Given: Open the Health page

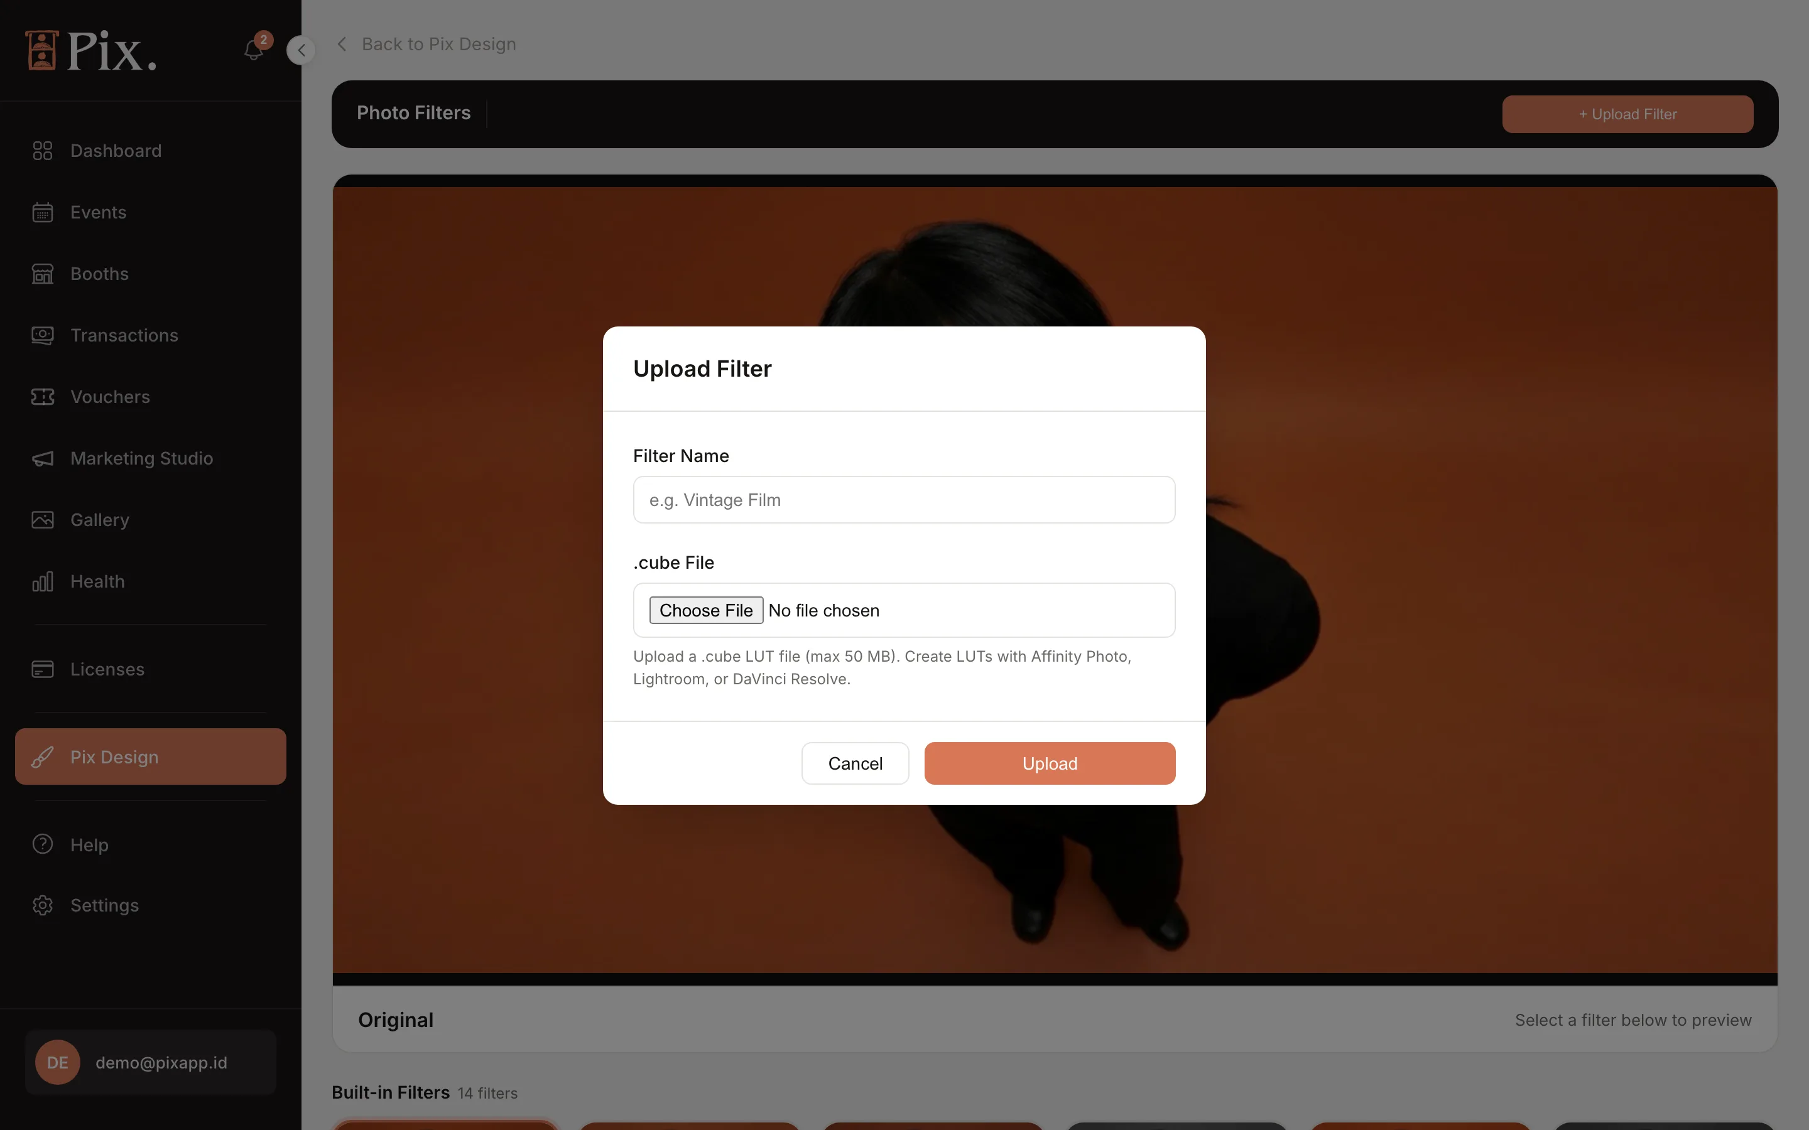Looking at the screenshot, I should [150, 581].
